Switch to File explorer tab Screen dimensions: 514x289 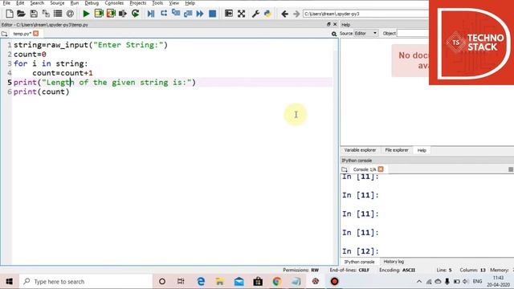(397, 150)
